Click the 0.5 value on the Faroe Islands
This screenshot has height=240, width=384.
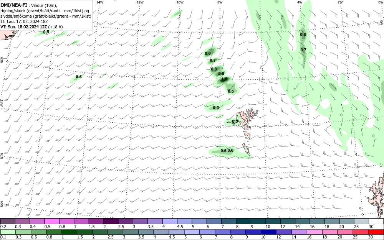235,121
